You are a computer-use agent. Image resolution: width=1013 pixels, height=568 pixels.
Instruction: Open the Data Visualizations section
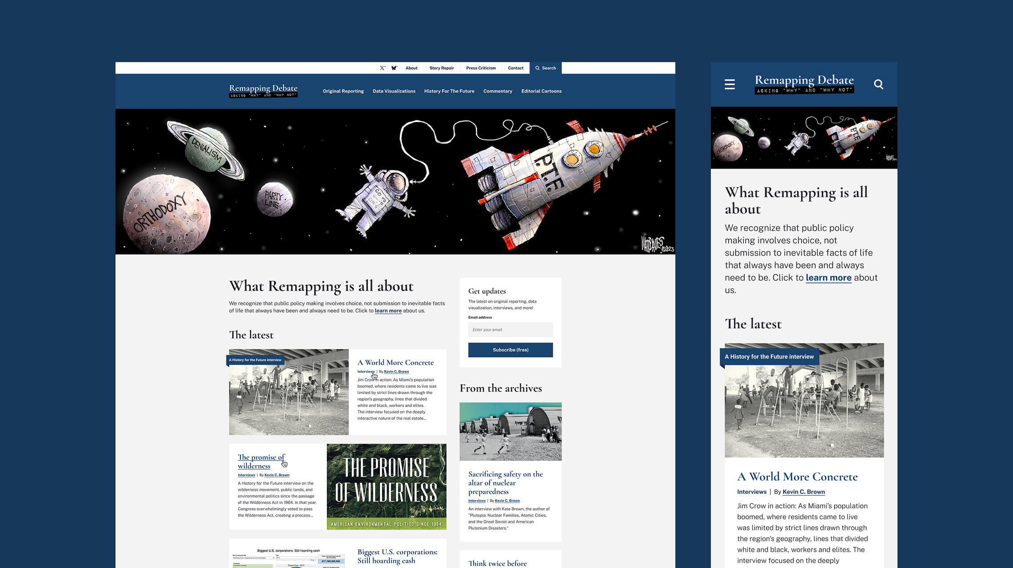pyautogui.click(x=394, y=91)
